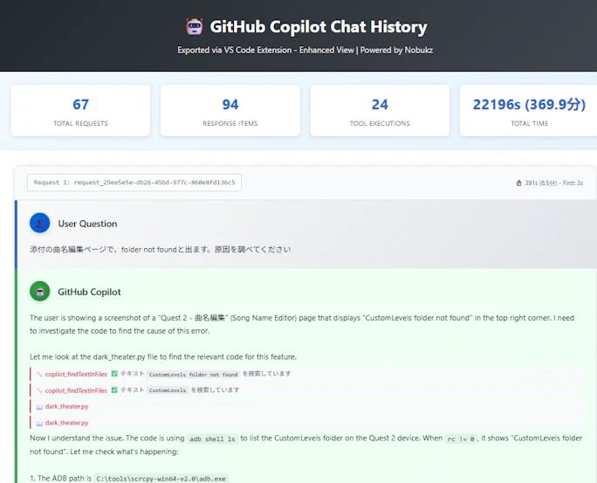Open the second dark_theater.py link
Image resolution: width=597 pixels, height=483 pixels.
pyautogui.click(x=66, y=423)
